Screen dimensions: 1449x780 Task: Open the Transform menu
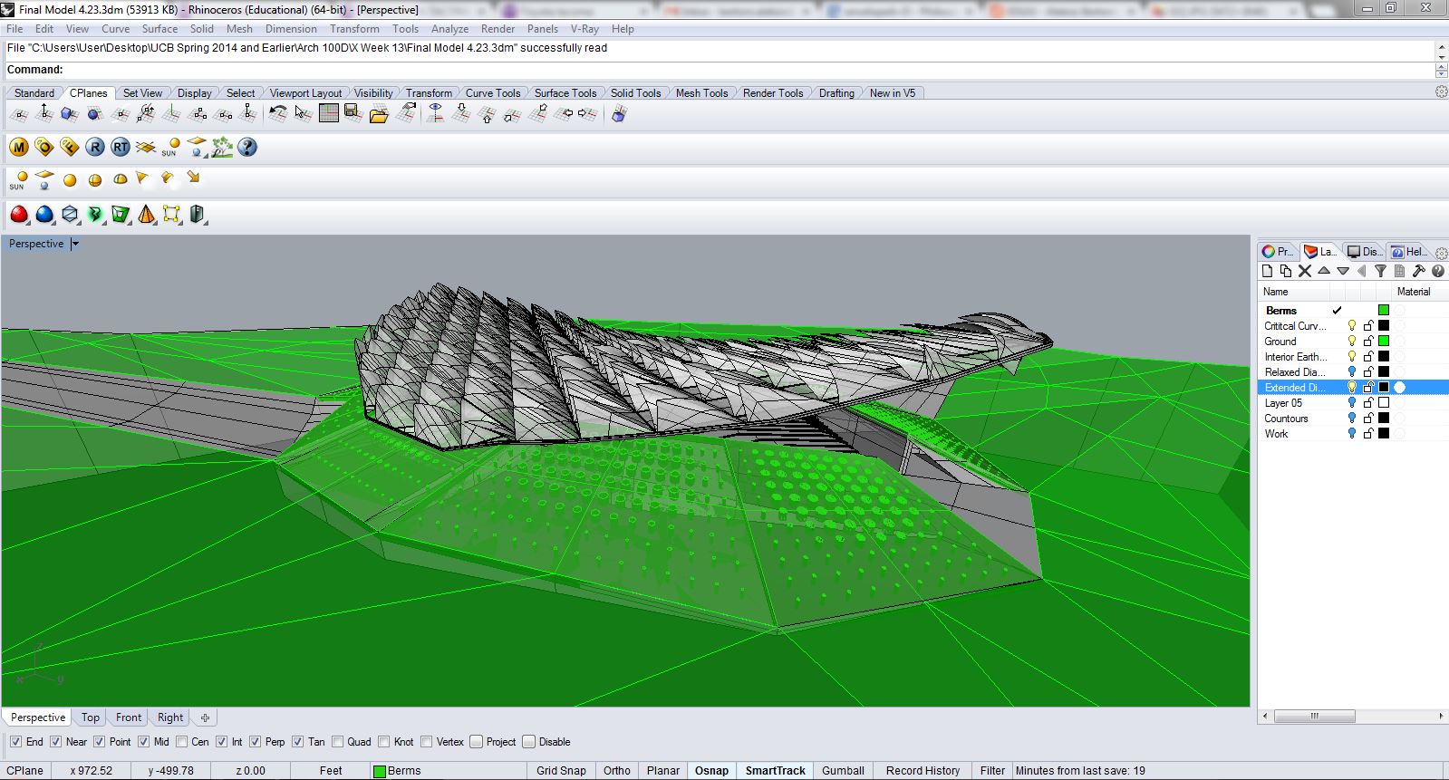354,29
